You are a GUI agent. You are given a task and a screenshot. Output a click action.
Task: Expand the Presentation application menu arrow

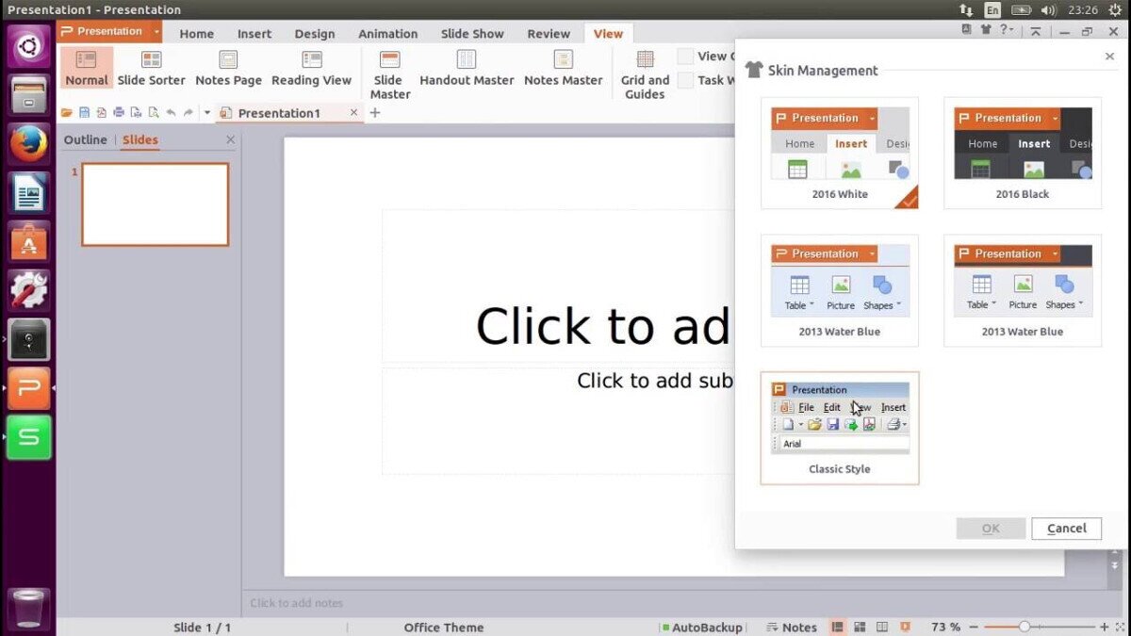click(x=156, y=31)
